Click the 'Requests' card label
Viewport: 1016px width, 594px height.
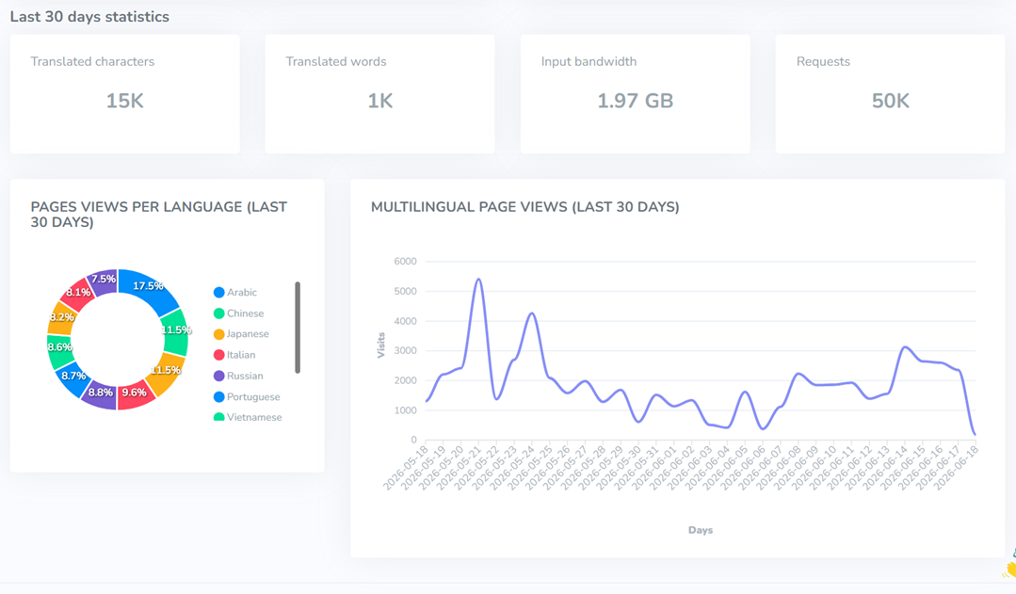(823, 61)
